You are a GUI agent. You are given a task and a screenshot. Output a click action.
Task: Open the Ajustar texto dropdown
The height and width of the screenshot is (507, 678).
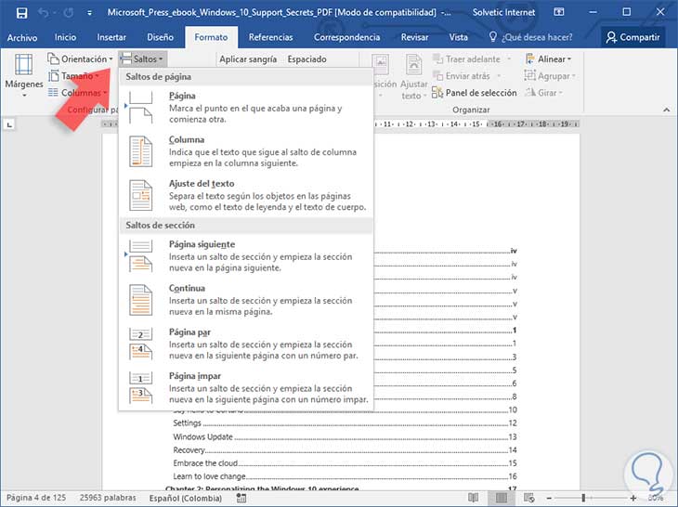[x=414, y=77]
